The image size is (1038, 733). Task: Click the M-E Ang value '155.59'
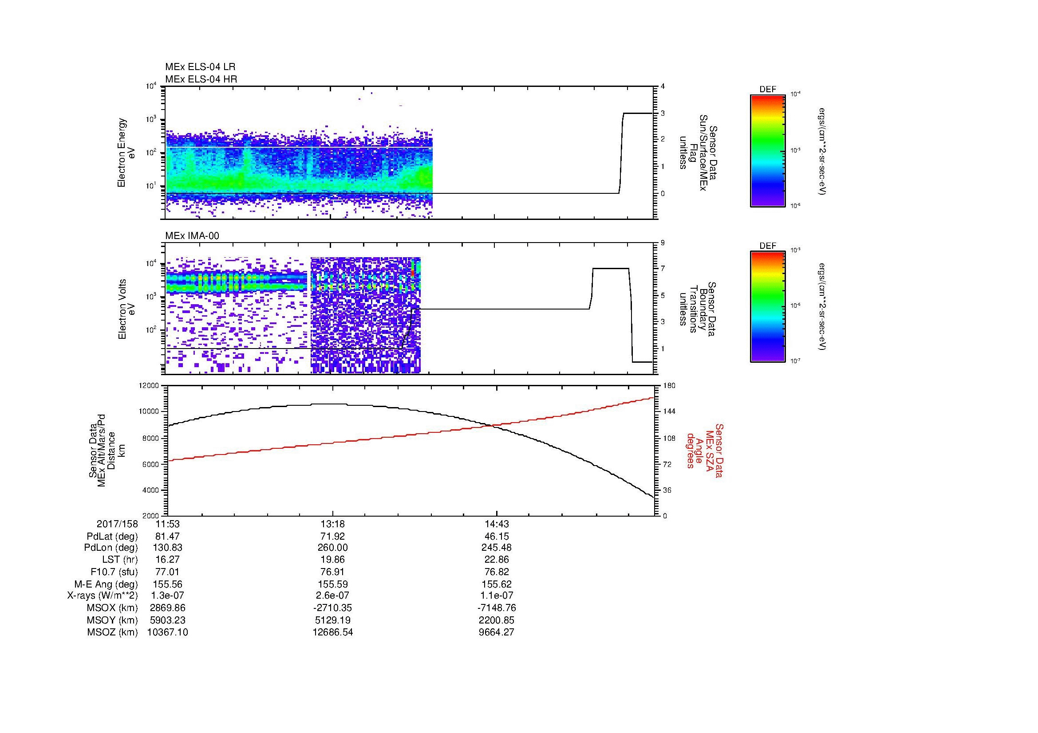(x=333, y=584)
